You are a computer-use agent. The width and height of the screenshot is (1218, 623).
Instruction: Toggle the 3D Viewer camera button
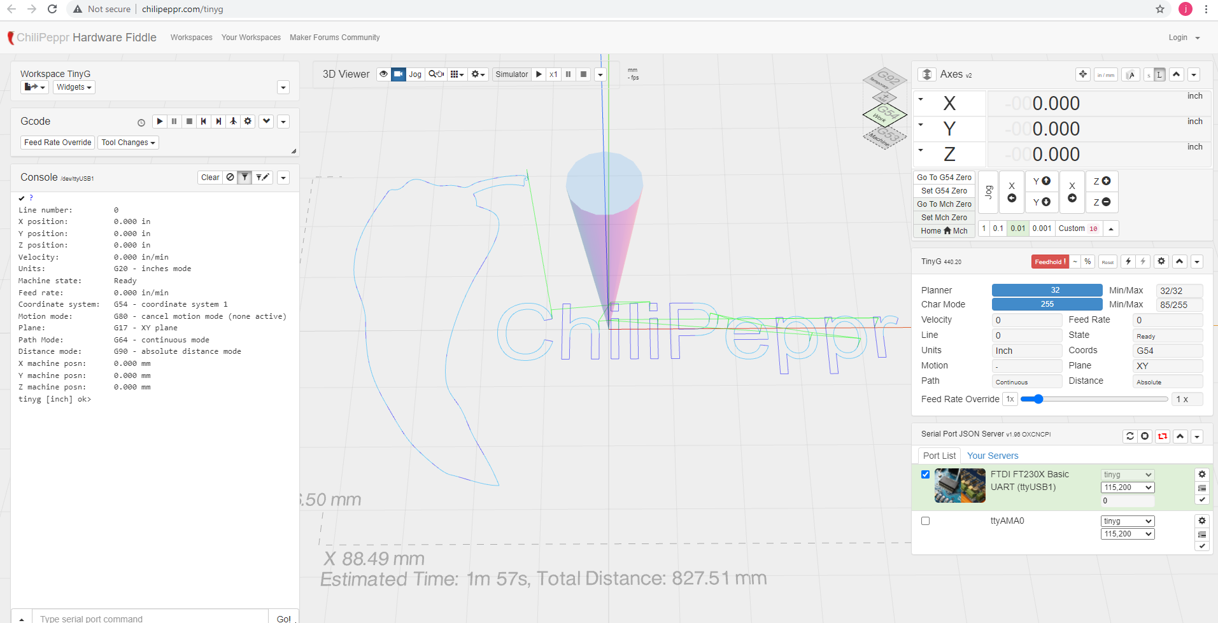[x=399, y=74]
